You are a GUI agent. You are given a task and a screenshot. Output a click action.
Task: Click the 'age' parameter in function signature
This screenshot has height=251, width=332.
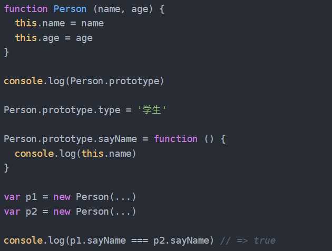pos(139,9)
